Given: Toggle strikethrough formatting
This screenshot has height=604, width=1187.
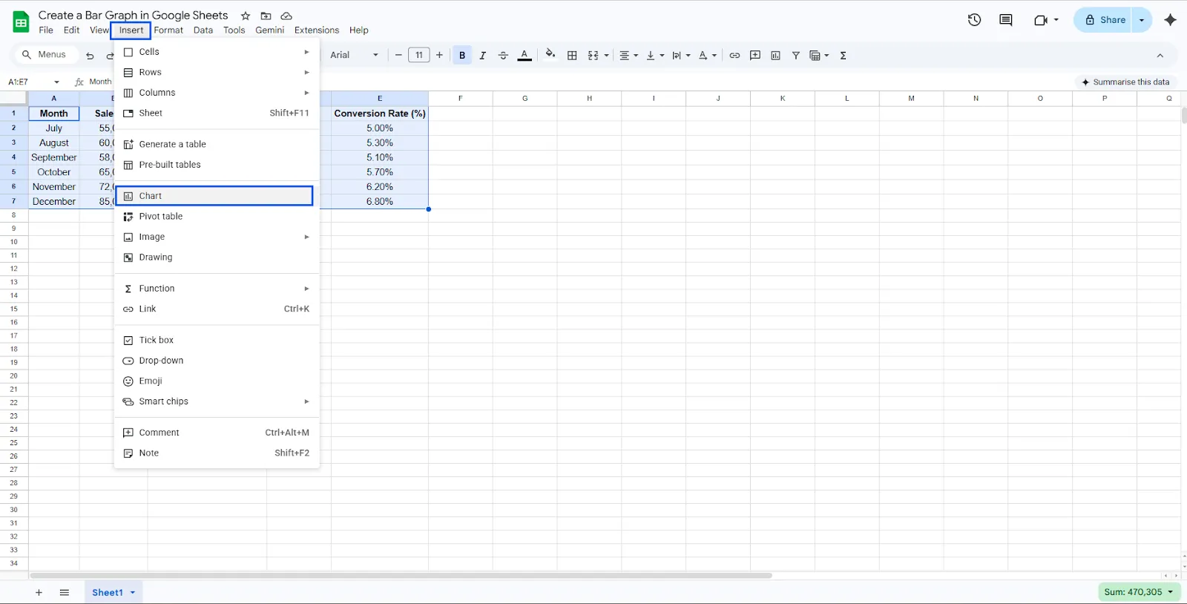Looking at the screenshot, I should tap(503, 56).
